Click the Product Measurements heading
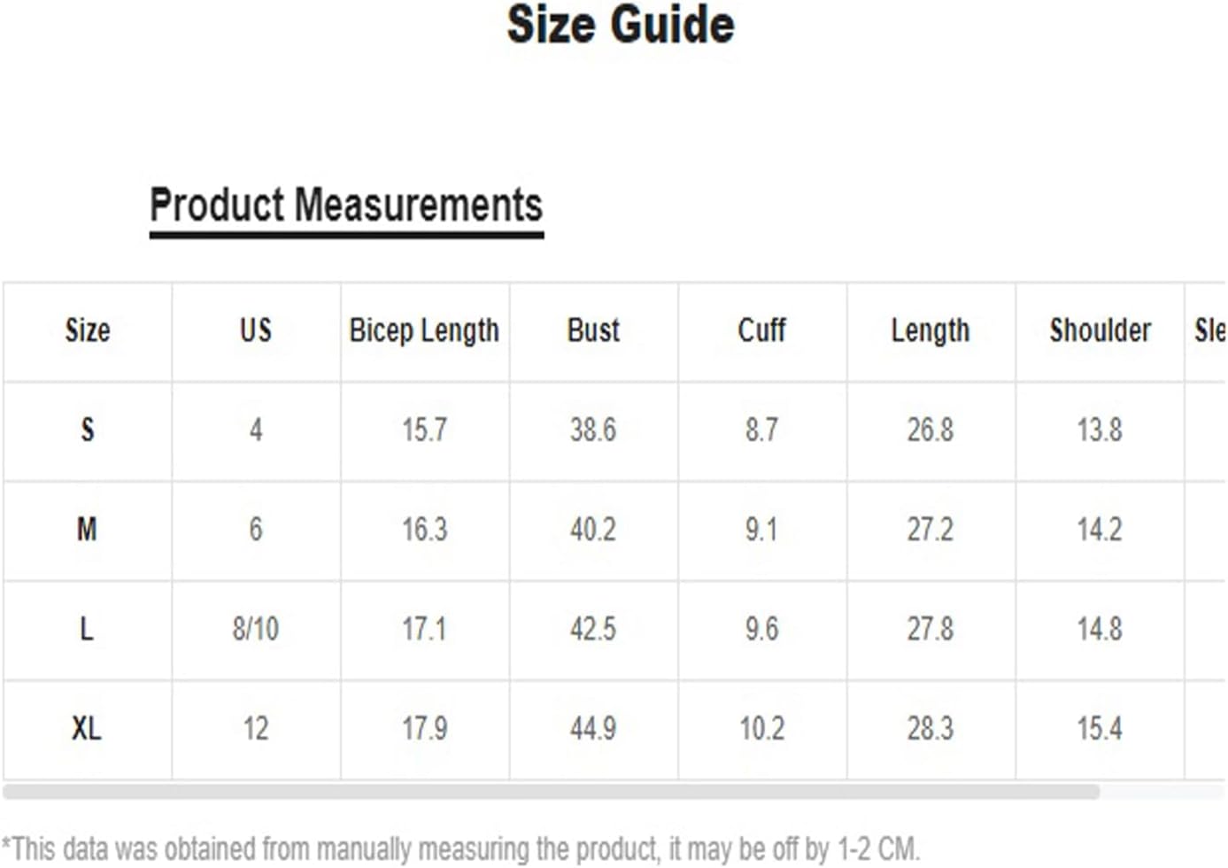Screen dimensions: 1228x868 346,205
